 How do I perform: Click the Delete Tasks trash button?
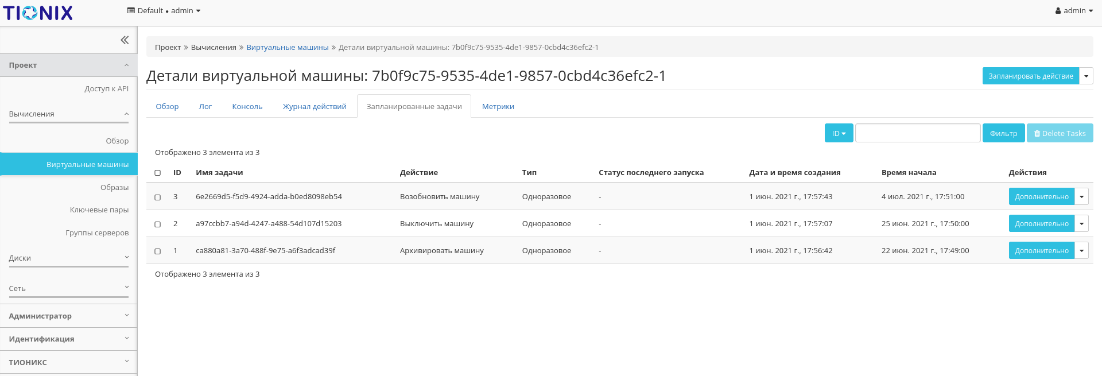[x=1060, y=133]
